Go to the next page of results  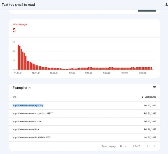click(155, 146)
